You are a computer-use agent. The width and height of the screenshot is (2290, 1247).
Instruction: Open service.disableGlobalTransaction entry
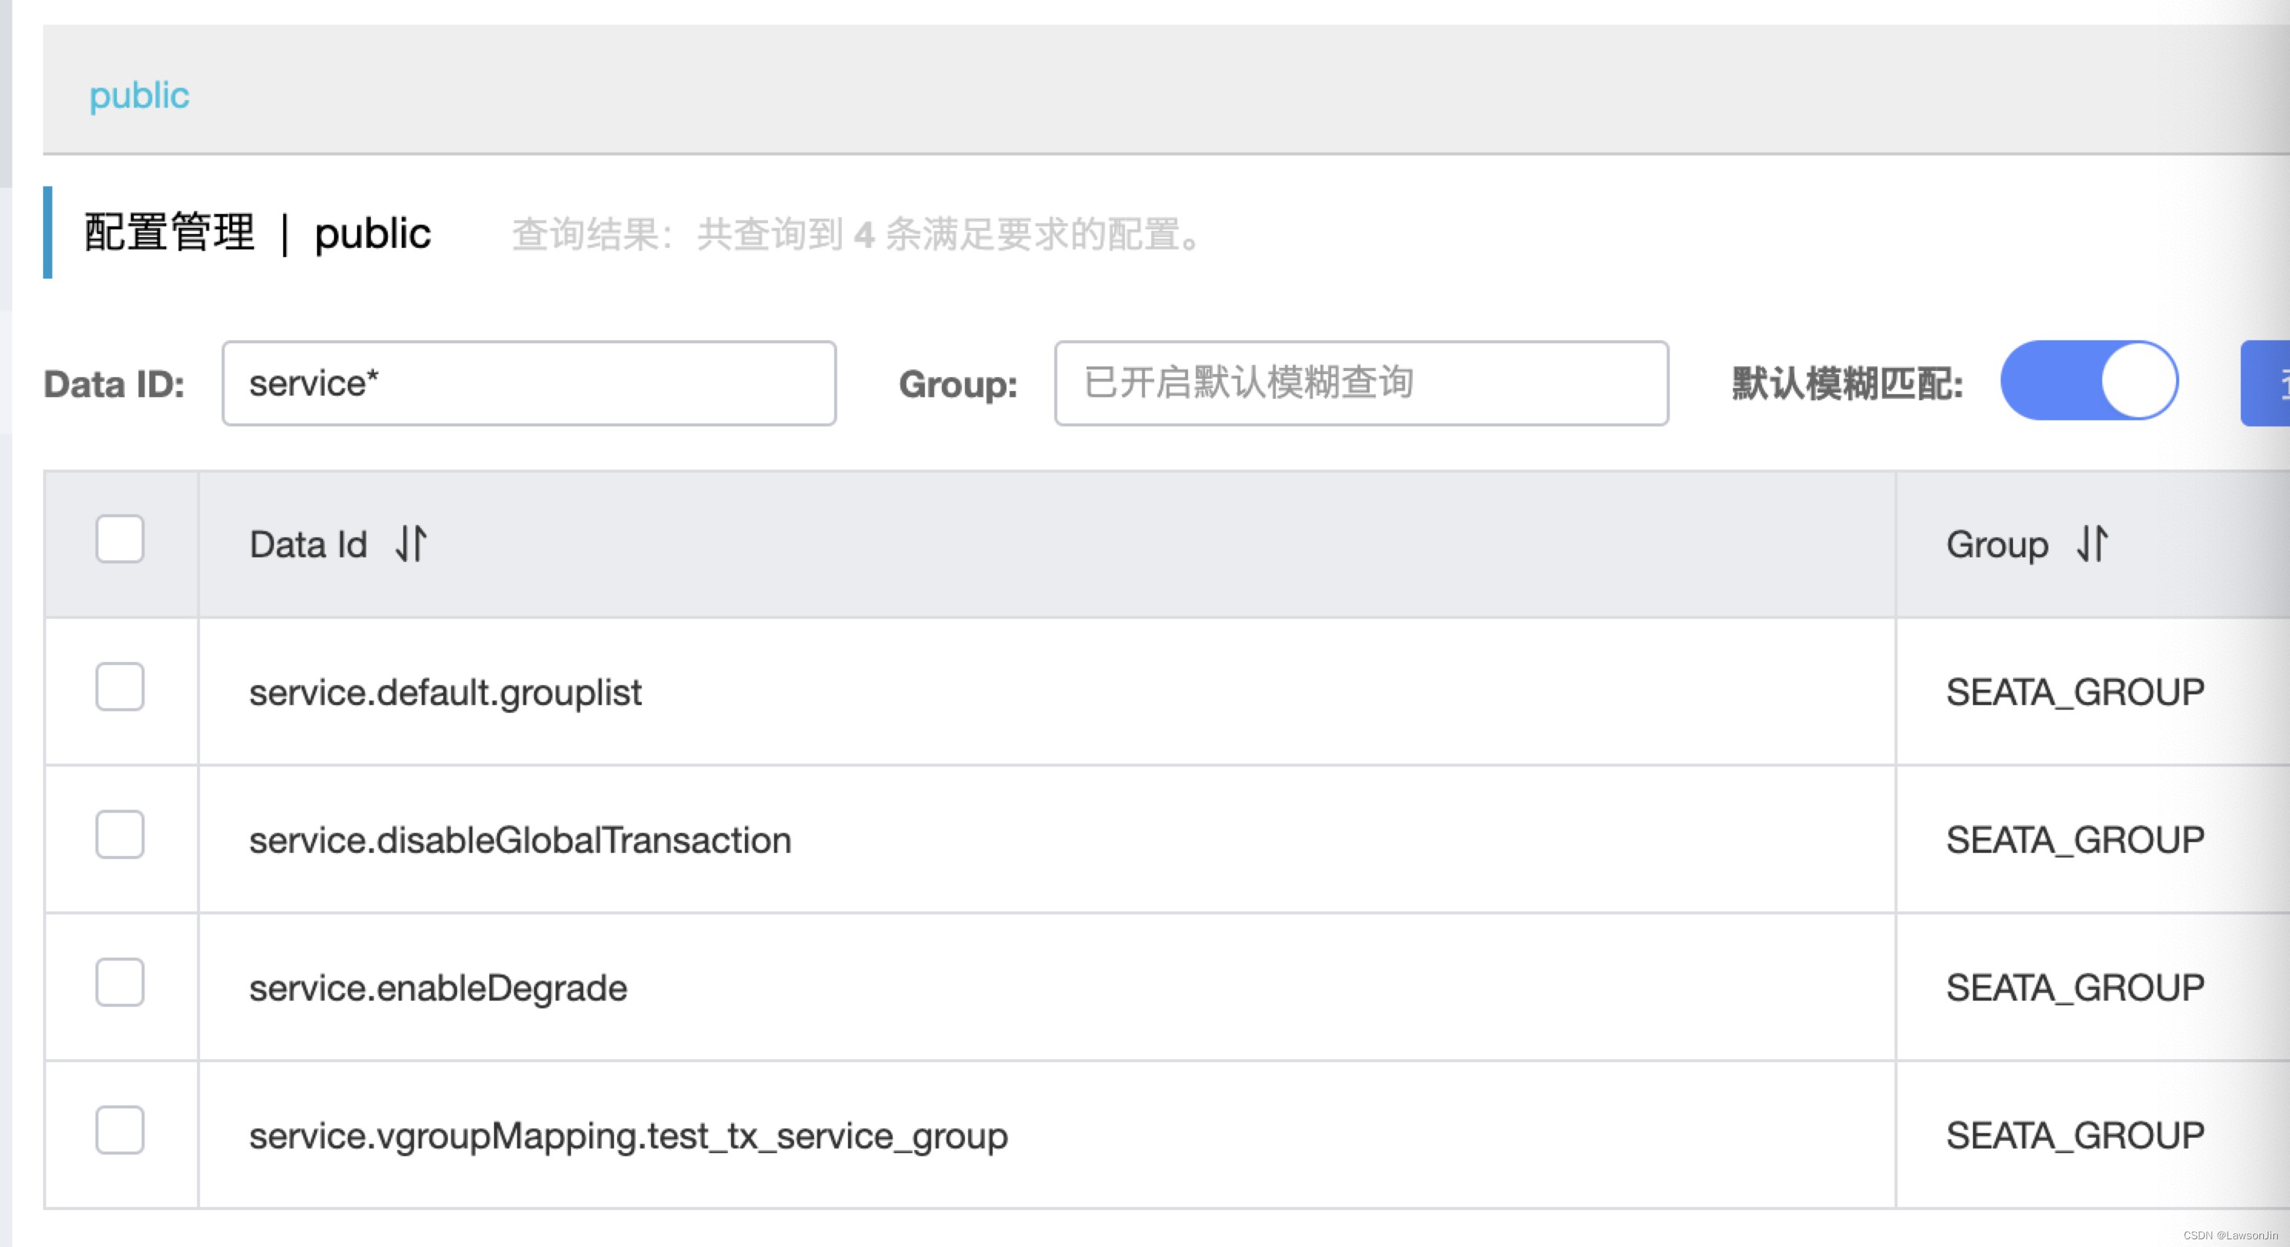(x=520, y=840)
